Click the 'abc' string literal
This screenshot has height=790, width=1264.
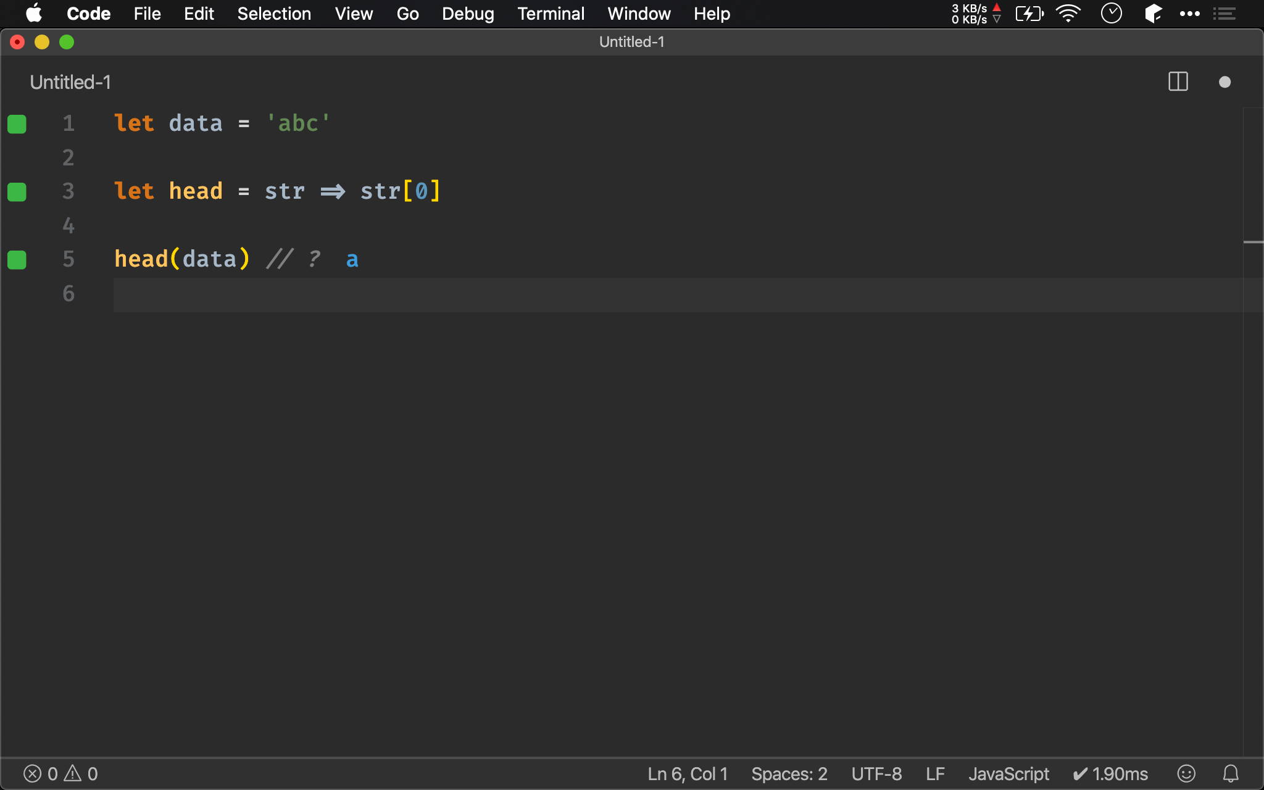point(298,123)
